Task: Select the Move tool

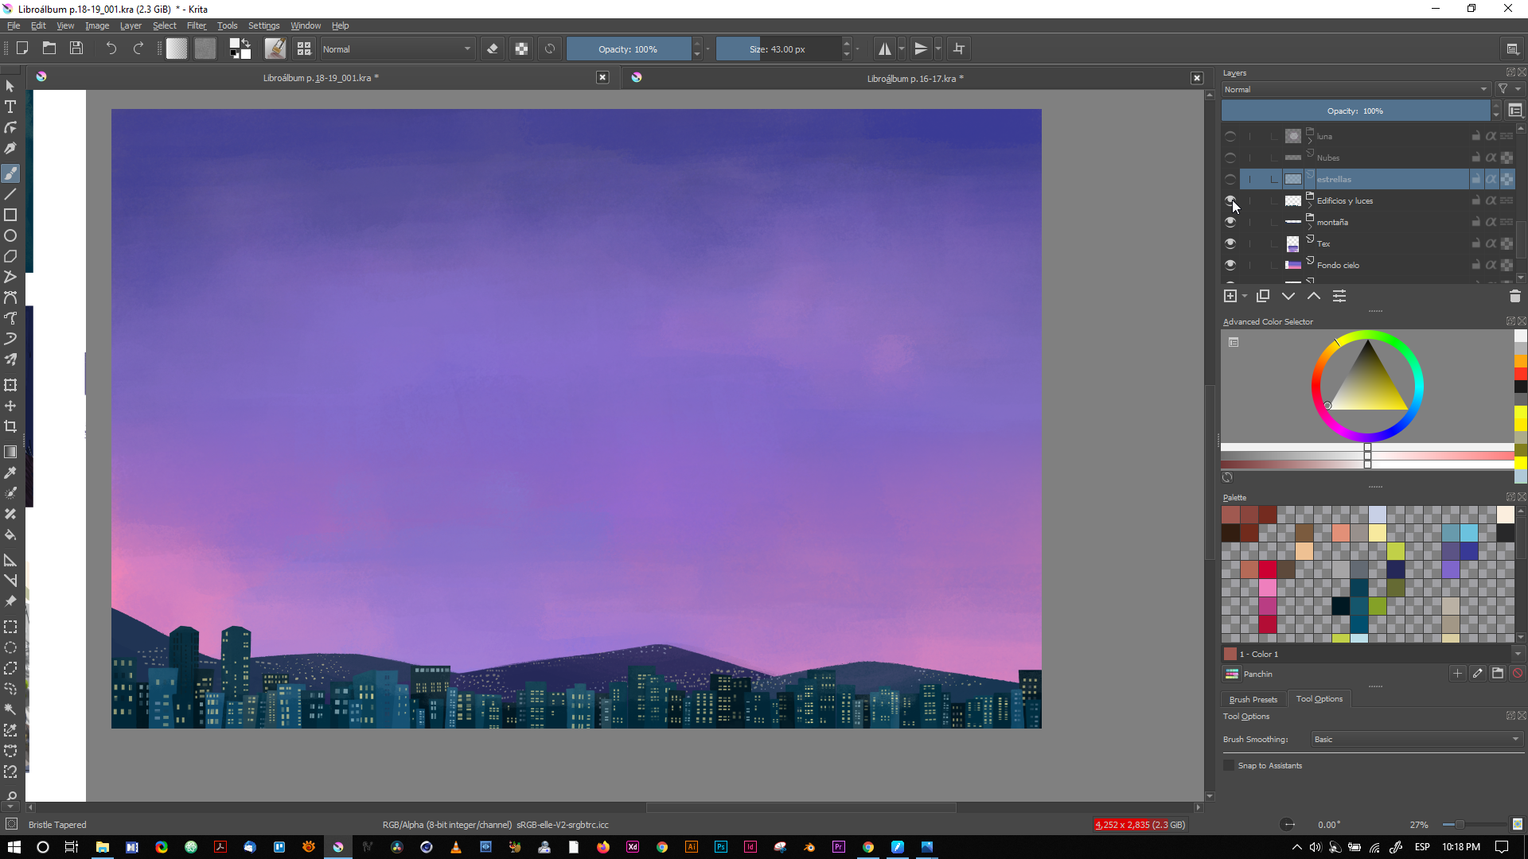Action: point(10,406)
